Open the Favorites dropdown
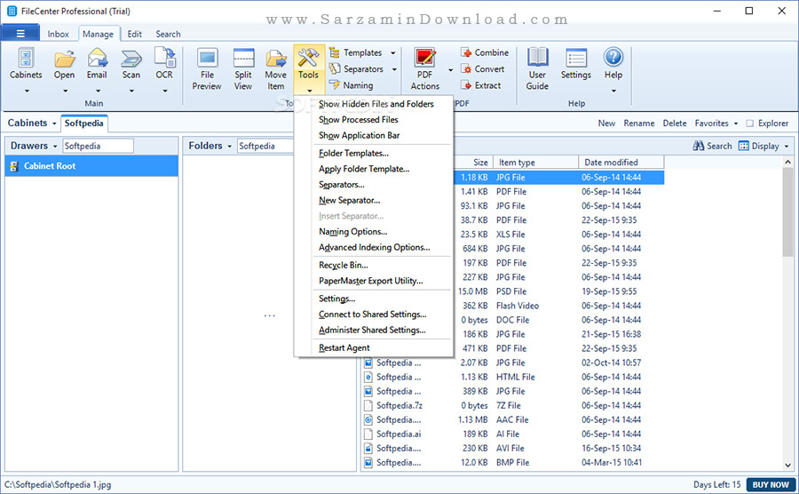The image size is (799, 494). click(716, 123)
